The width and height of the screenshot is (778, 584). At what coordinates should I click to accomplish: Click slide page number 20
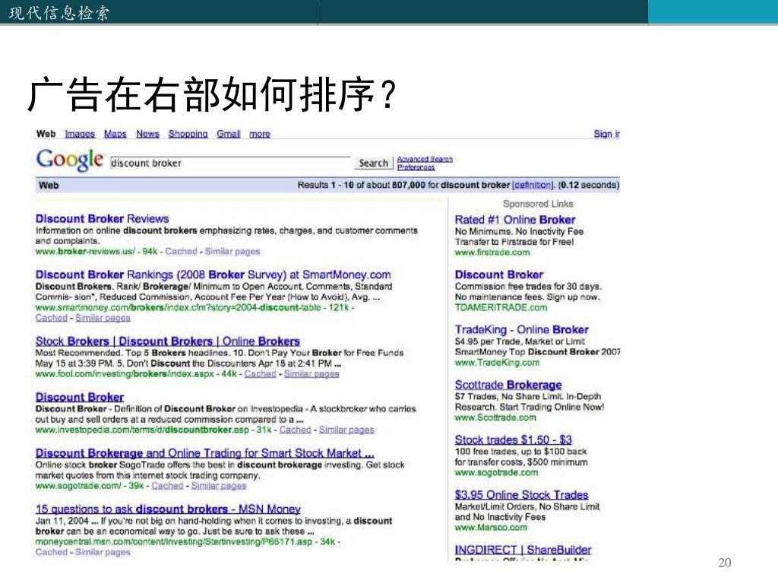(724, 563)
